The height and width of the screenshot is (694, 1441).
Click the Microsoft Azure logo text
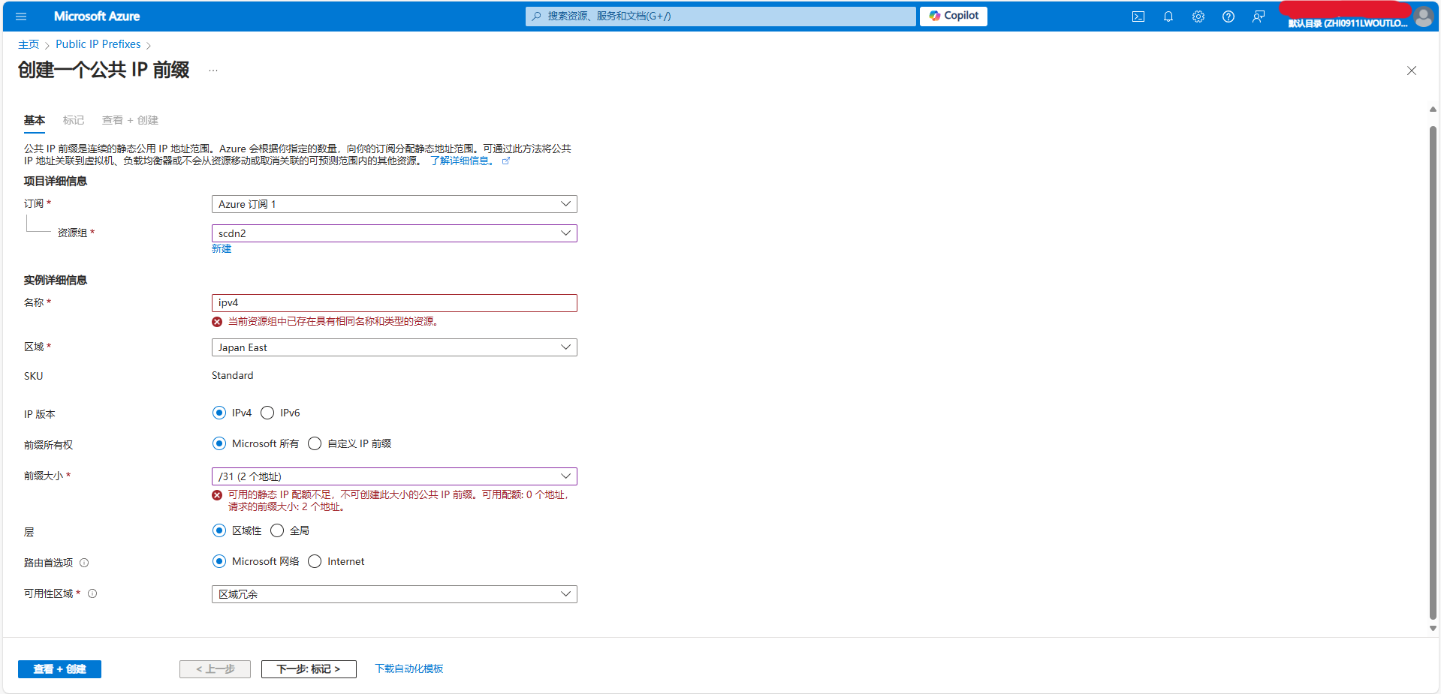click(97, 16)
